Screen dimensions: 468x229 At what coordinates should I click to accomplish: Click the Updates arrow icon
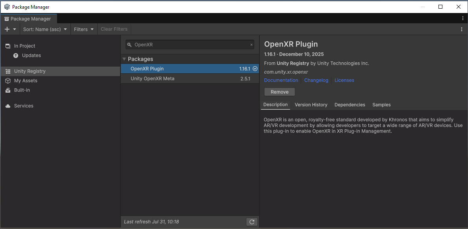pos(16,56)
